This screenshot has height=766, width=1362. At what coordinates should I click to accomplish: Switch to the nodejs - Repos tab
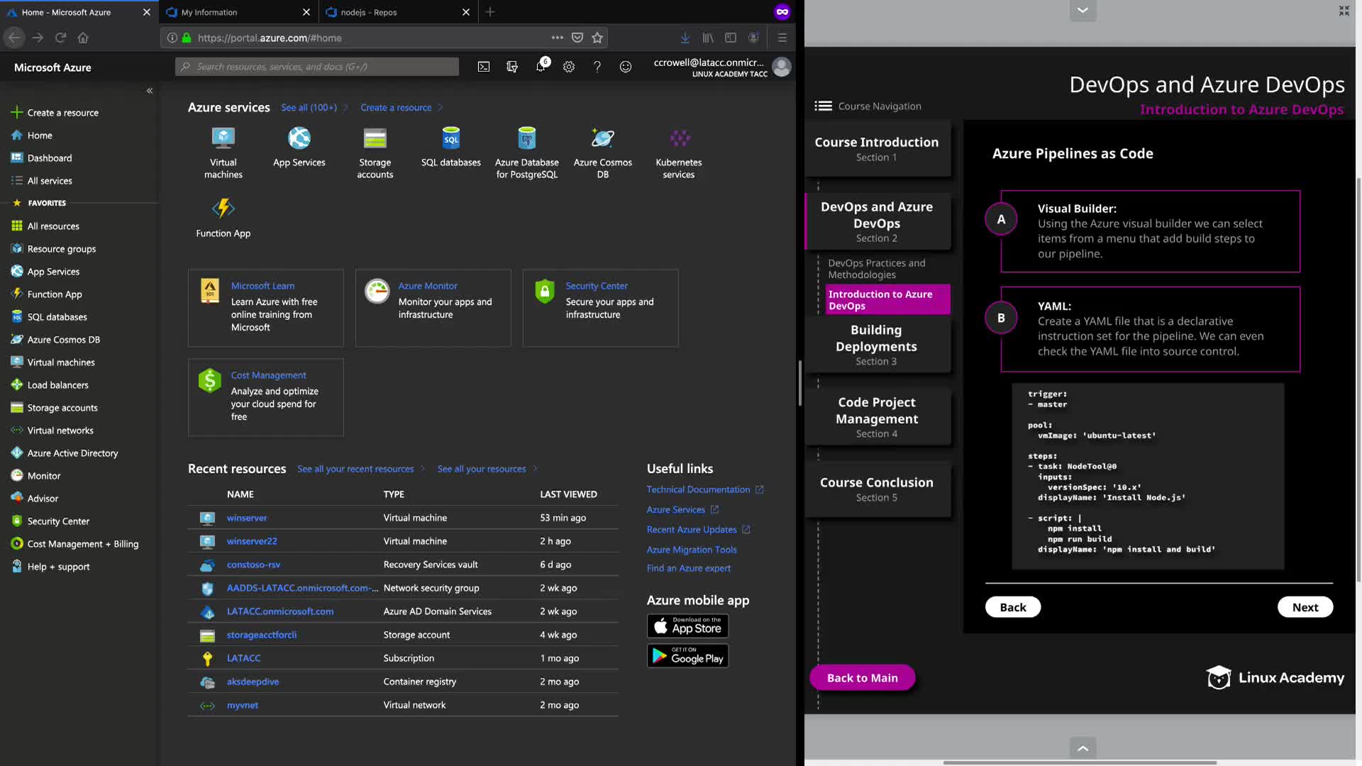[x=368, y=12]
